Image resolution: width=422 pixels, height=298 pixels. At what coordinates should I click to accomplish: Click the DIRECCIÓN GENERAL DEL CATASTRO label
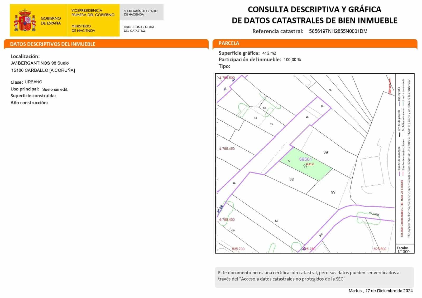click(140, 29)
